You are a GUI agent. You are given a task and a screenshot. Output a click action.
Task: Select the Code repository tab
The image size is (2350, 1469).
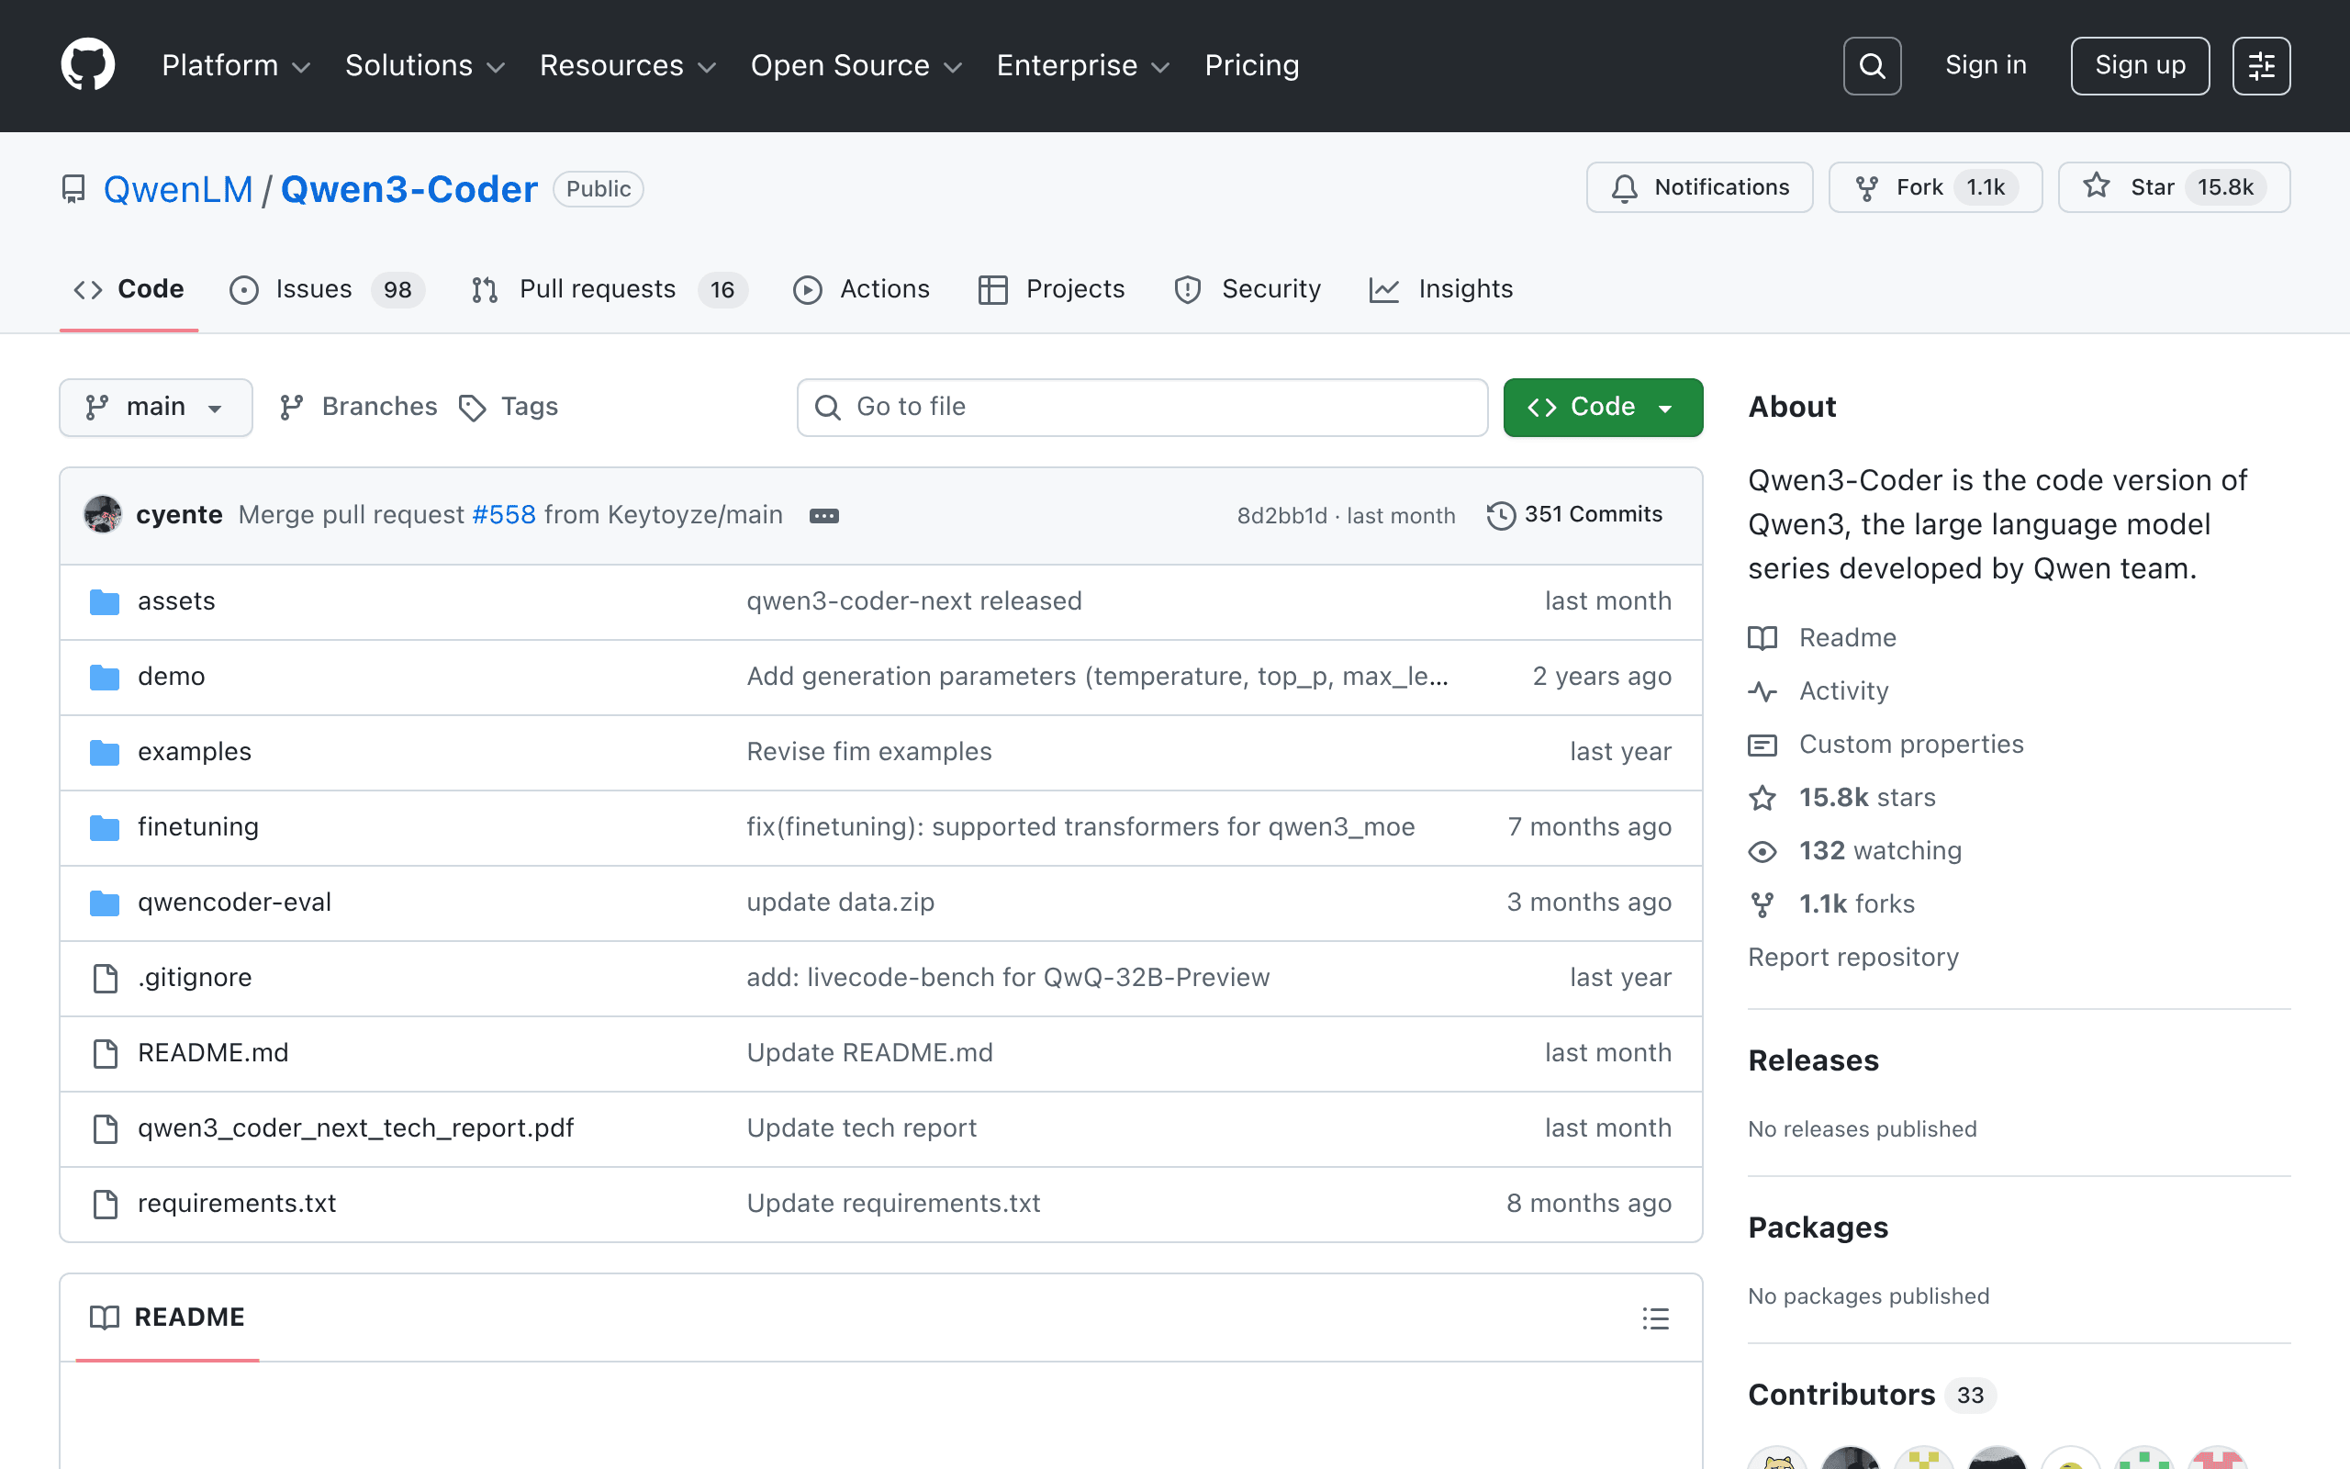[x=129, y=289]
